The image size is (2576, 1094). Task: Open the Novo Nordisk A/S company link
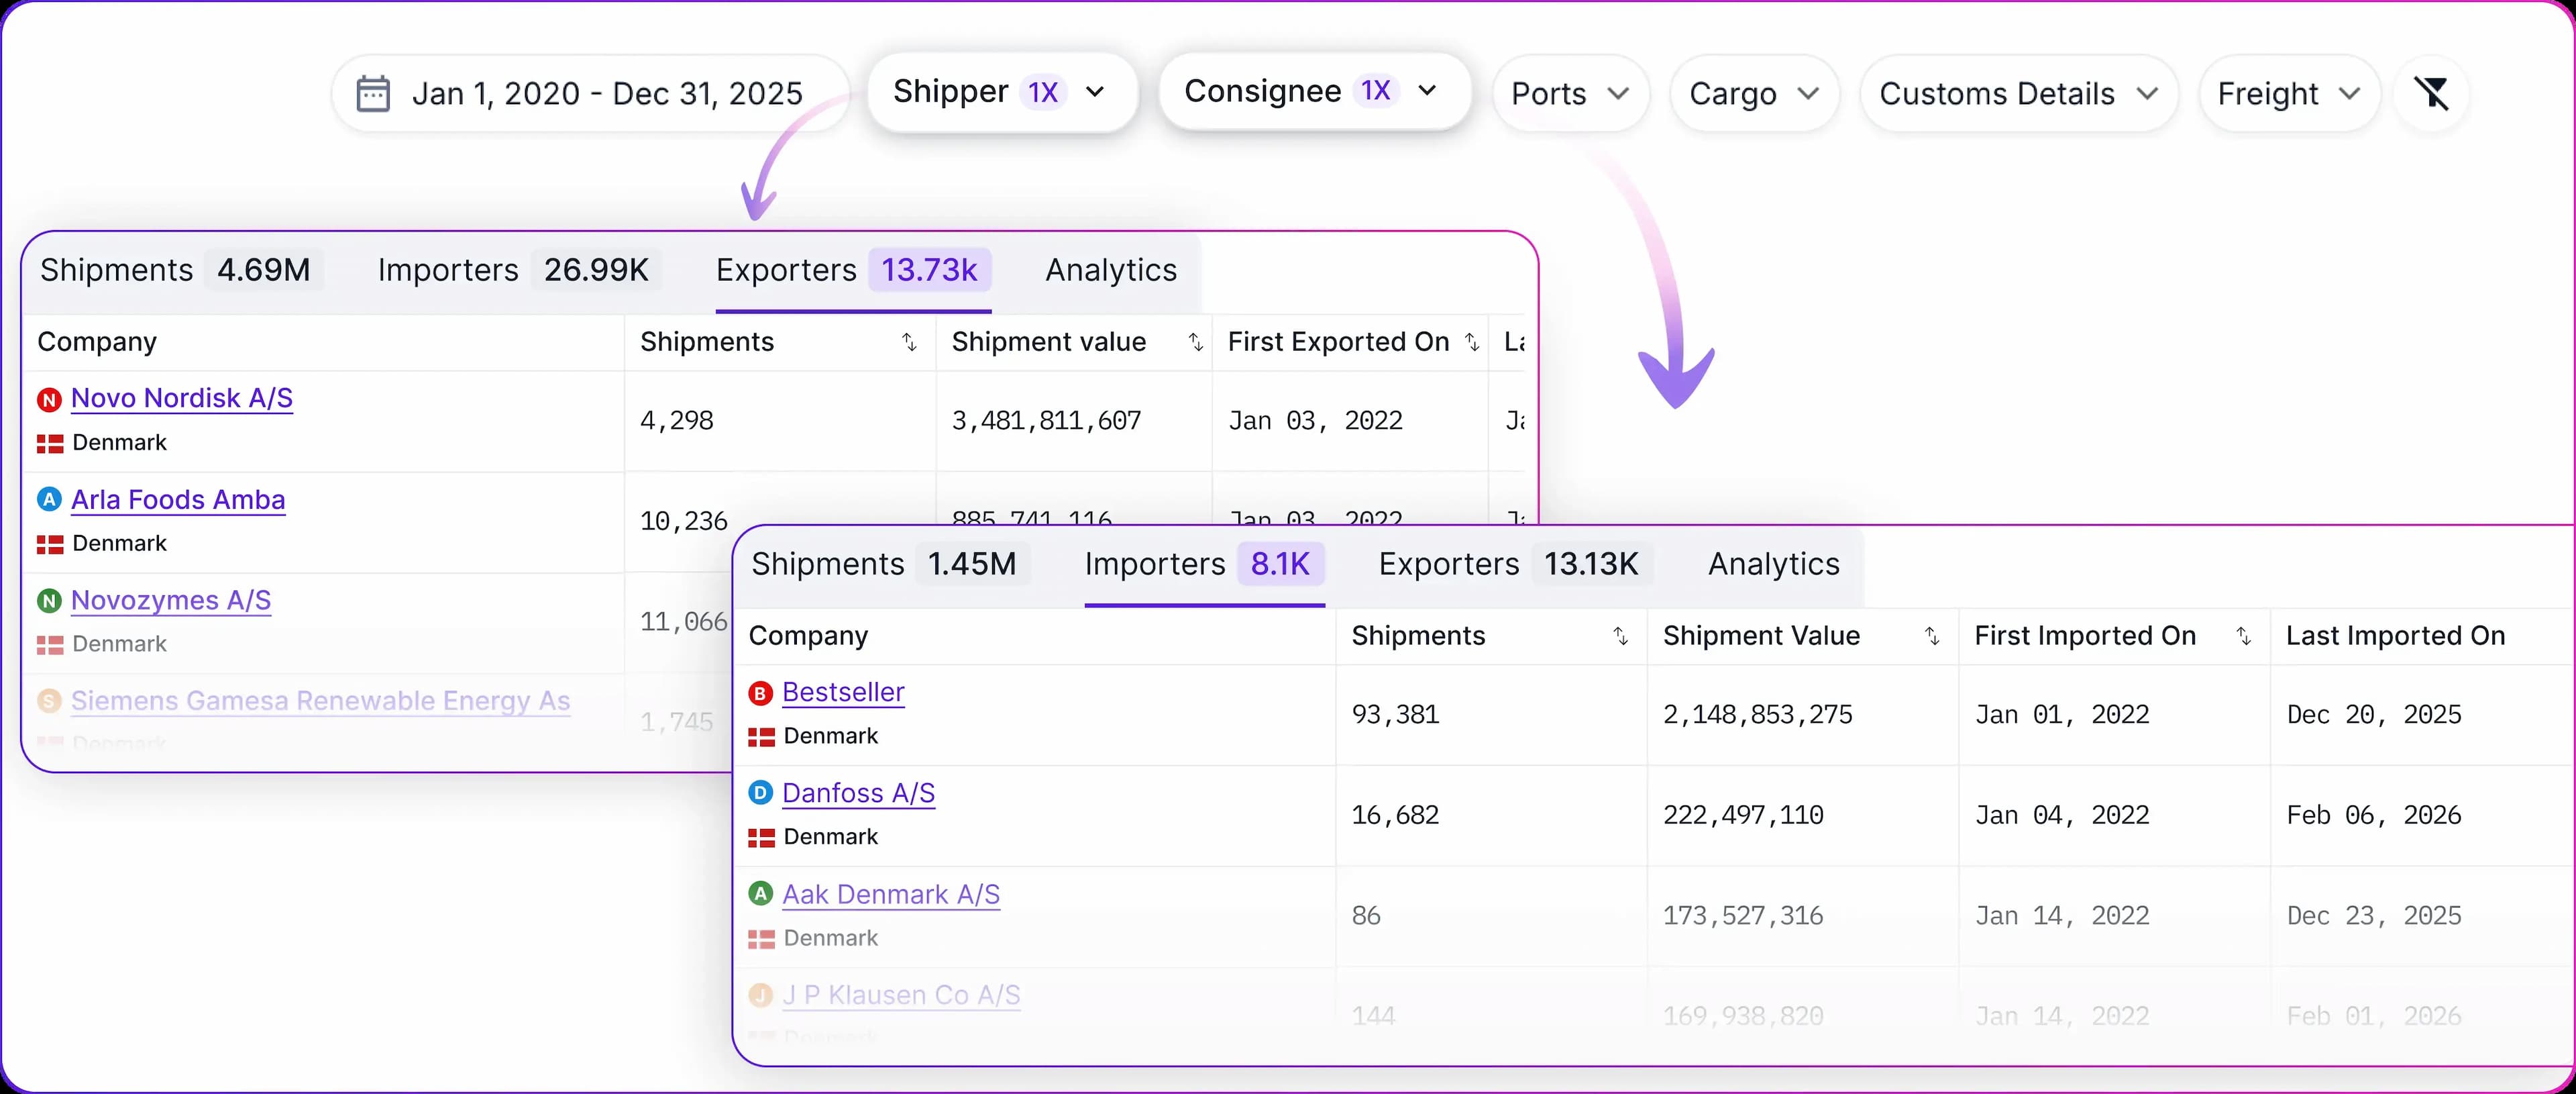click(182, 399)
